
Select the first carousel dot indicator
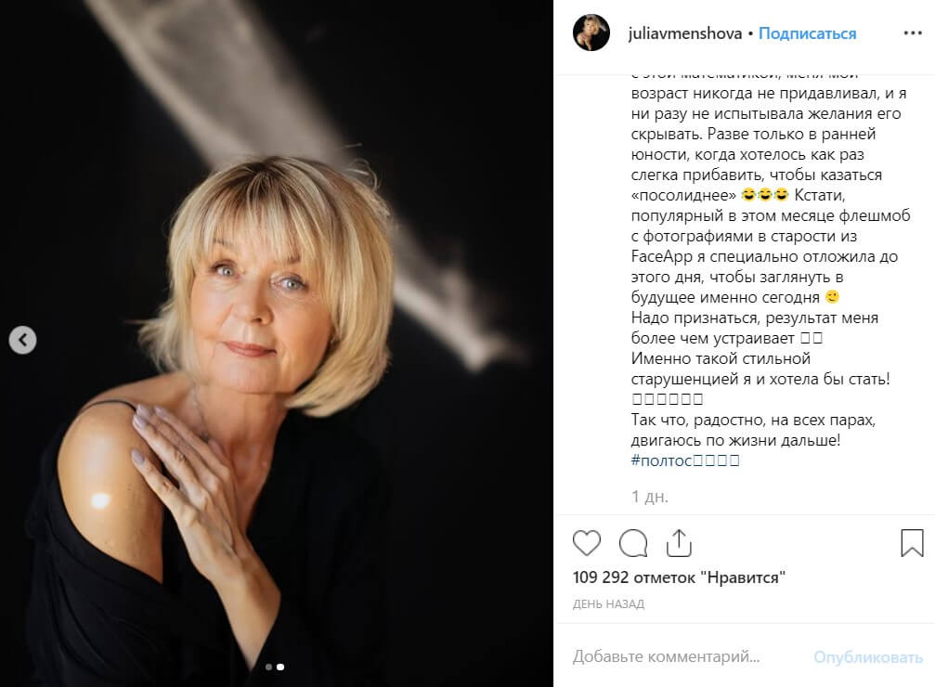pos(269,667)
